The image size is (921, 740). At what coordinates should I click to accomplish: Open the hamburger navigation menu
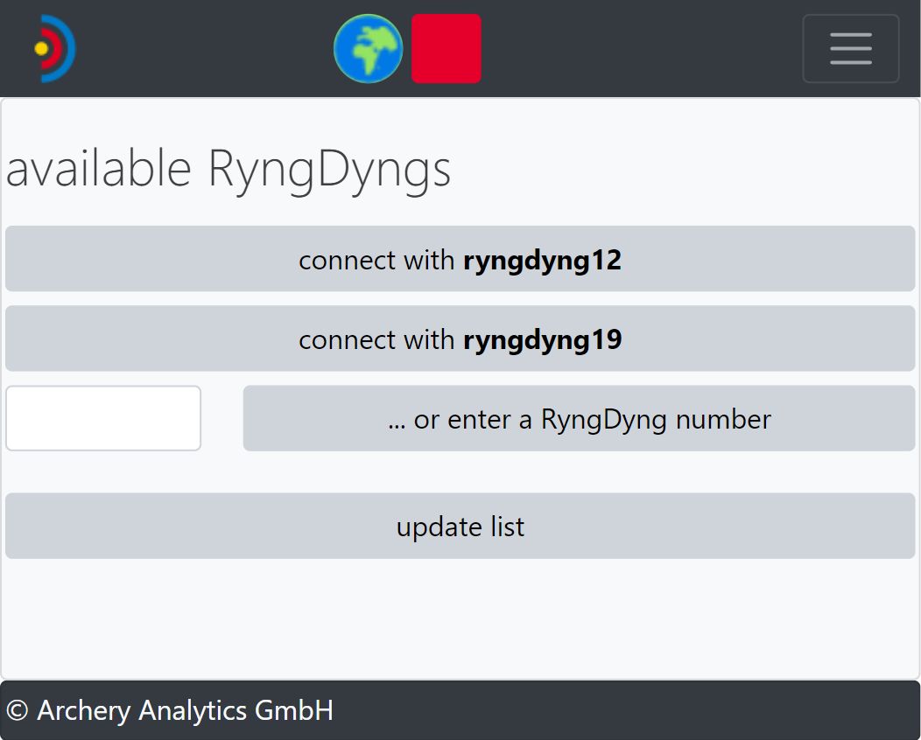pos(850,49)
